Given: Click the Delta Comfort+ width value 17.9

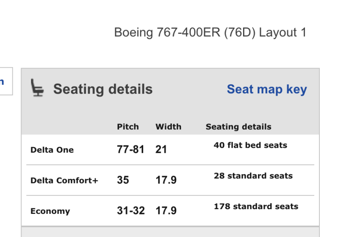Looking at the screenshot, I should tap(166, 180).
